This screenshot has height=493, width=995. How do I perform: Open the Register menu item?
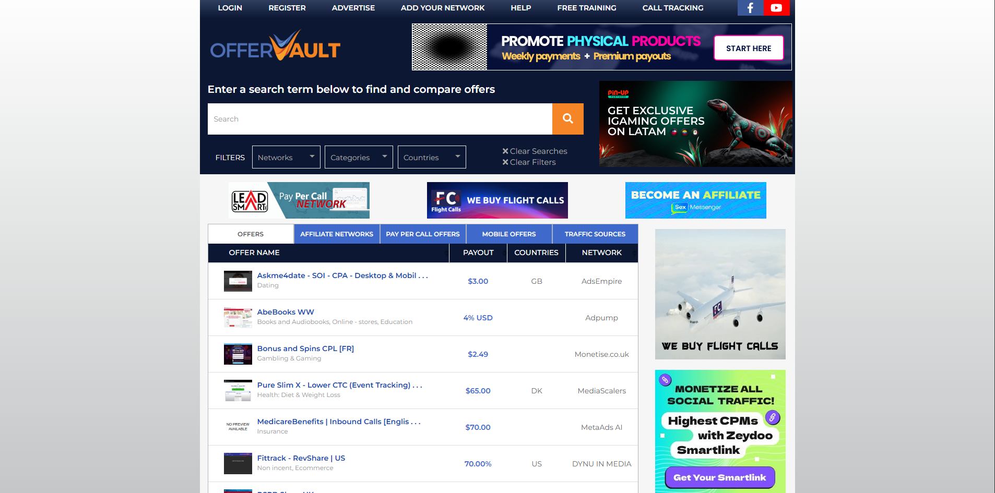[287, 8]
